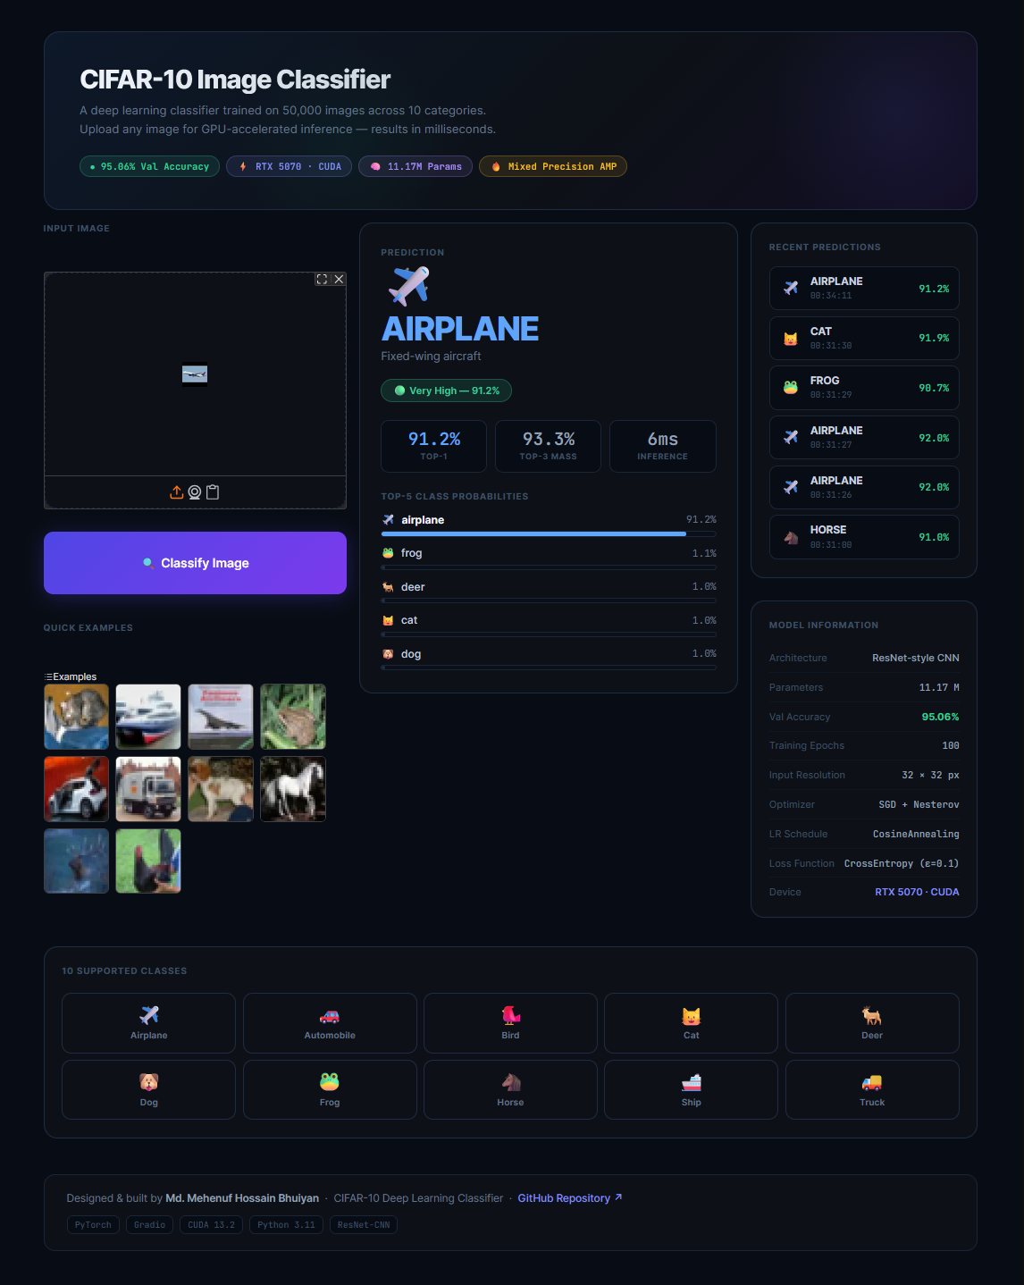Viewport: 1024px width, 1285px height.
Task: Click the Cat supported class card
Action: [x=691, y=1023]
